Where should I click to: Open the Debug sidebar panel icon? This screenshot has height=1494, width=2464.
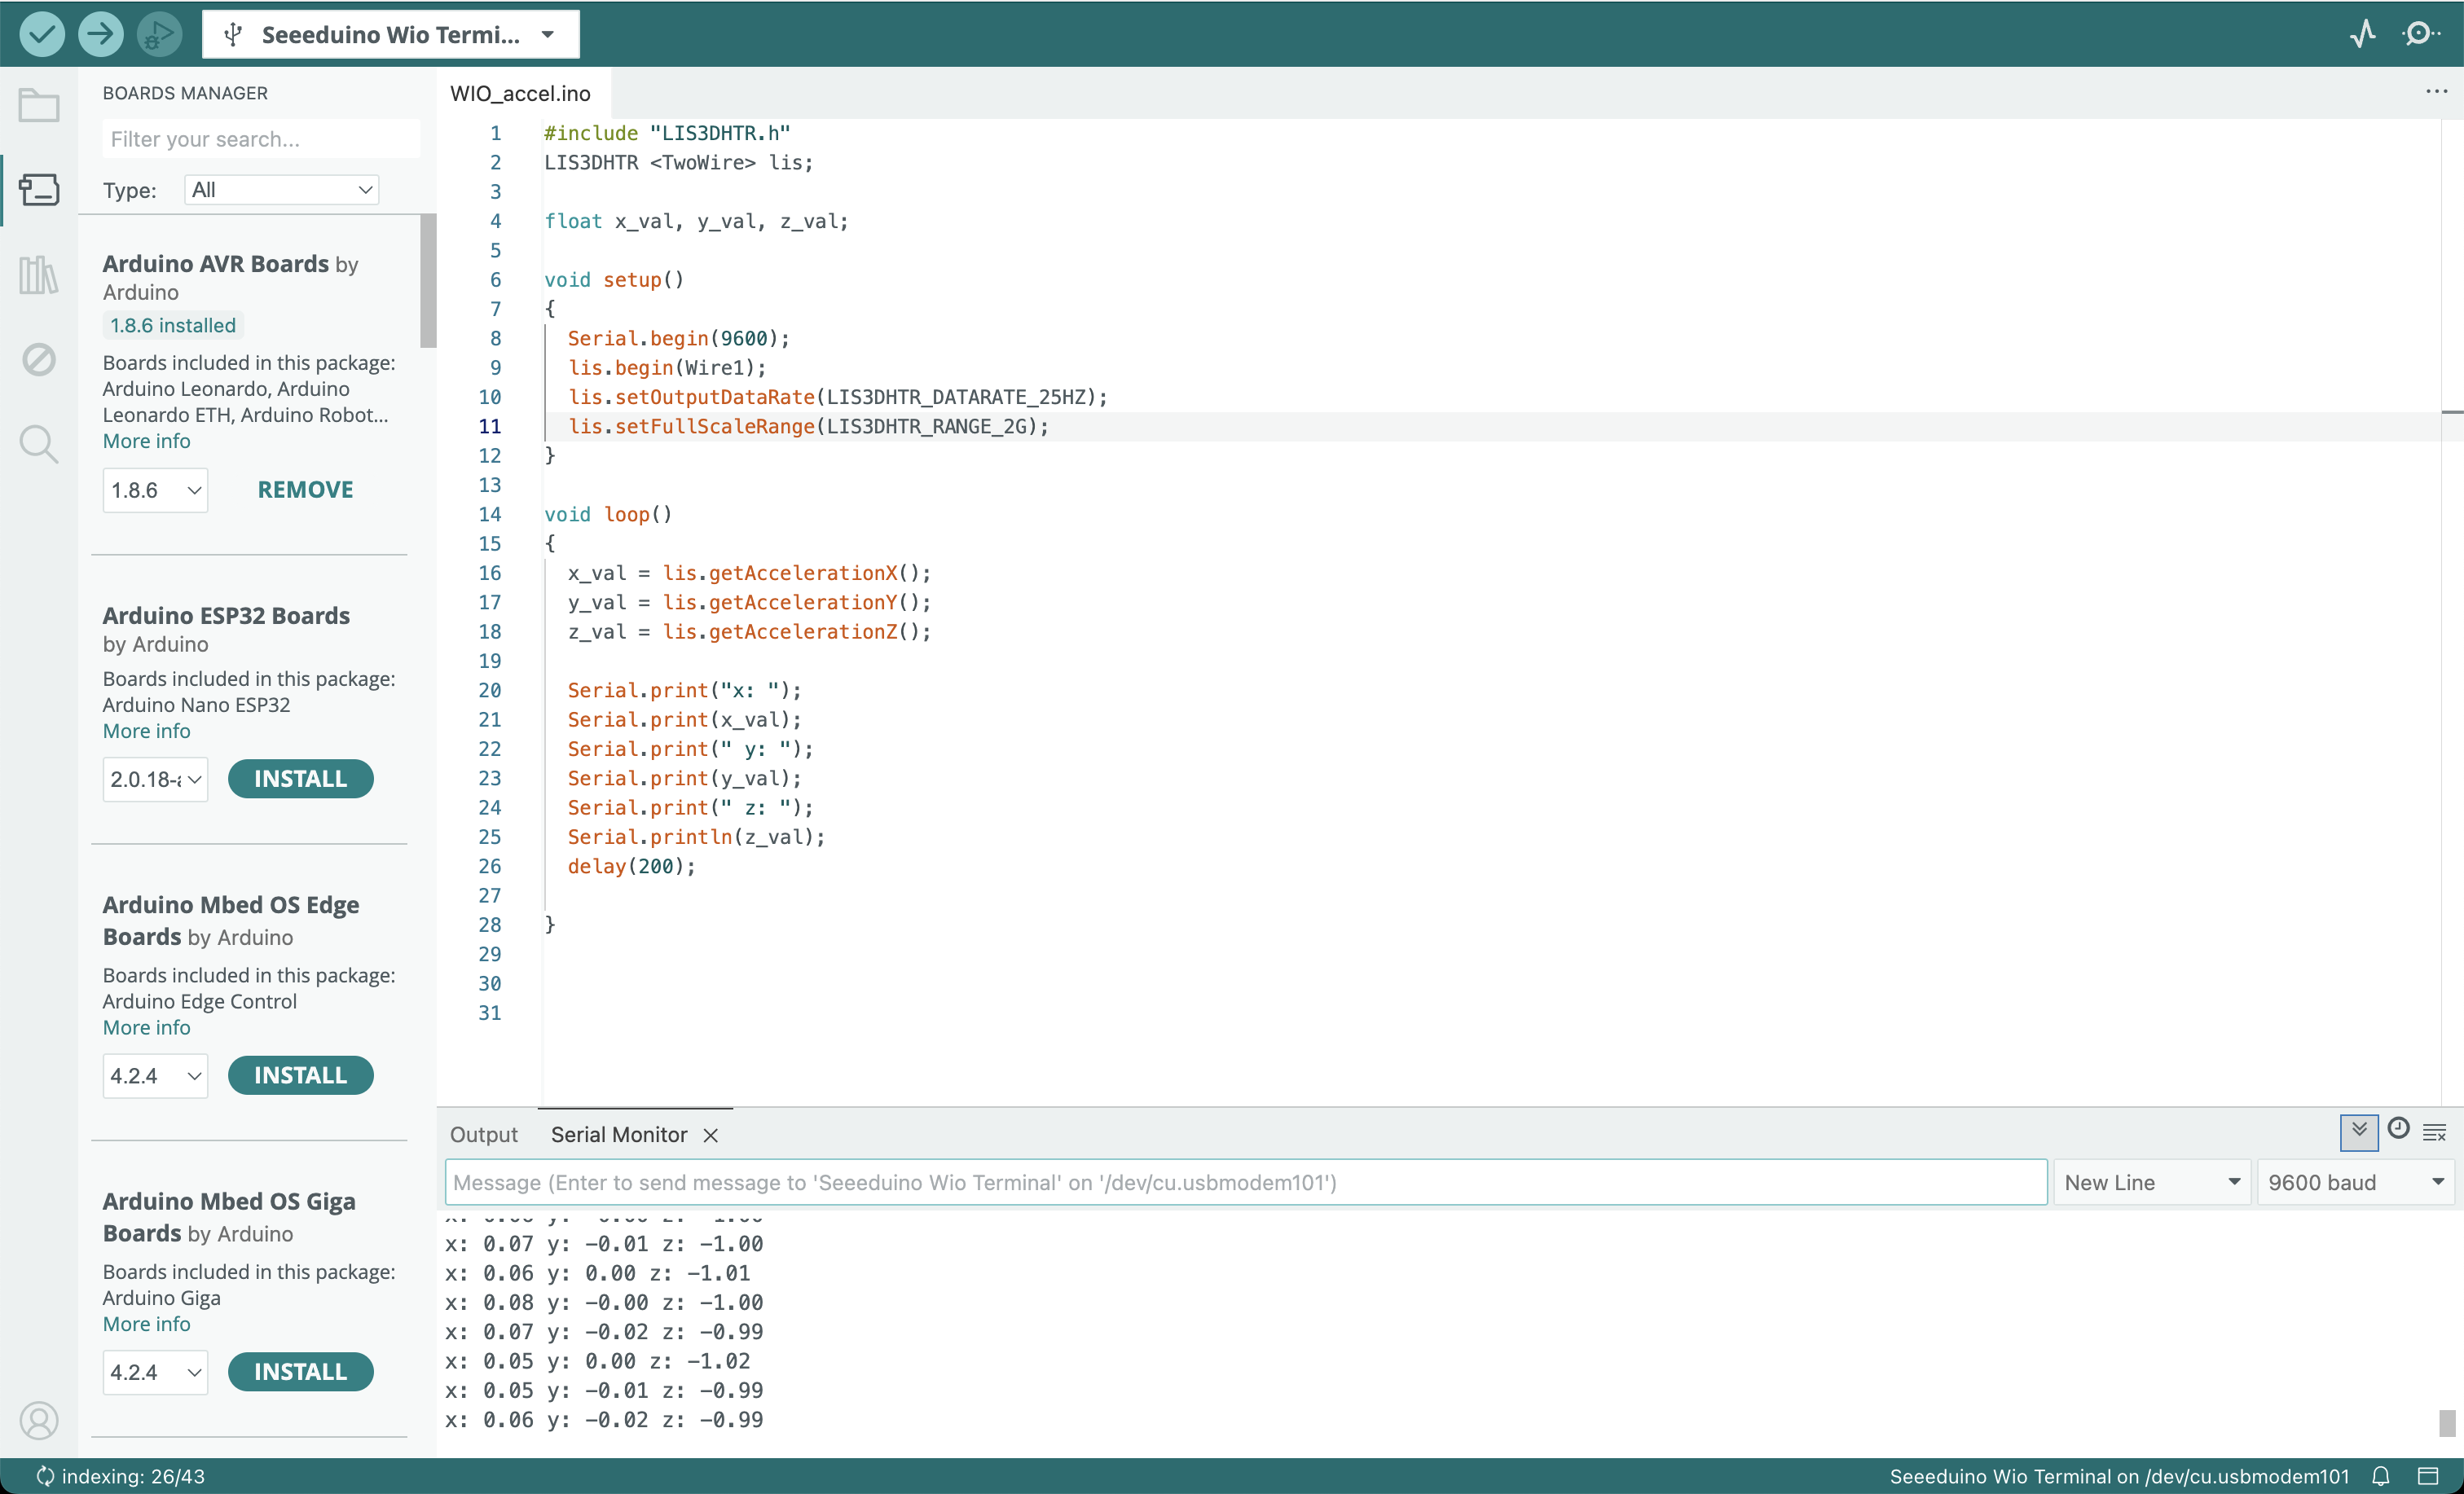coord(39,359)
